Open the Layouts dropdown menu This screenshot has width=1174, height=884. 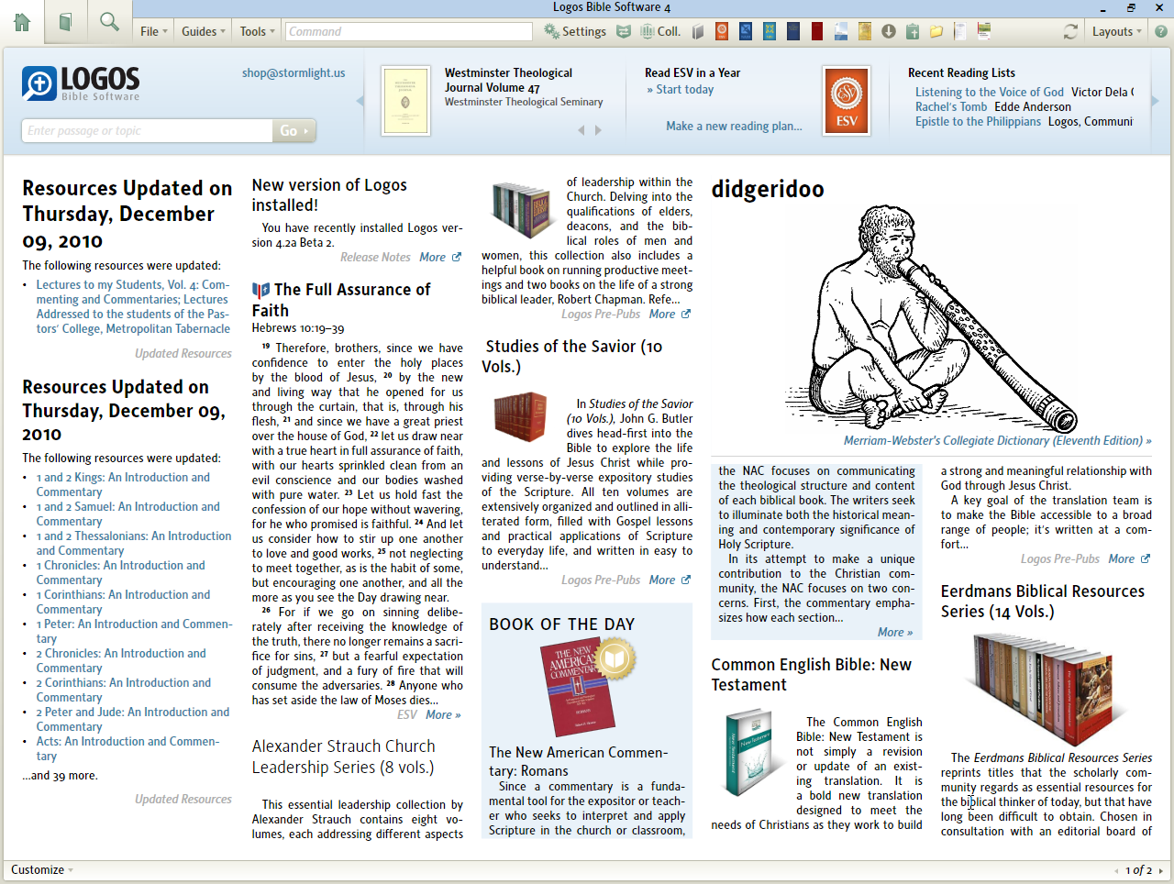(1116, 31)
